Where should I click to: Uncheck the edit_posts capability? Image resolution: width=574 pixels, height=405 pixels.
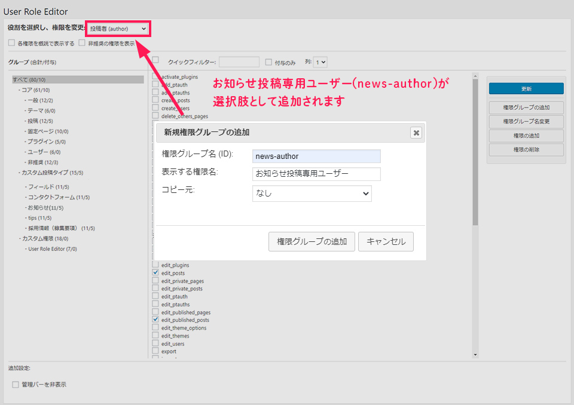click(156, 273)
